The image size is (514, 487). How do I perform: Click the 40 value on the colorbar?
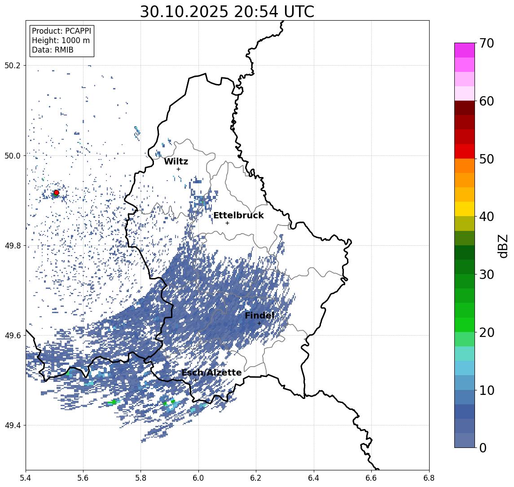coord(487,217)
